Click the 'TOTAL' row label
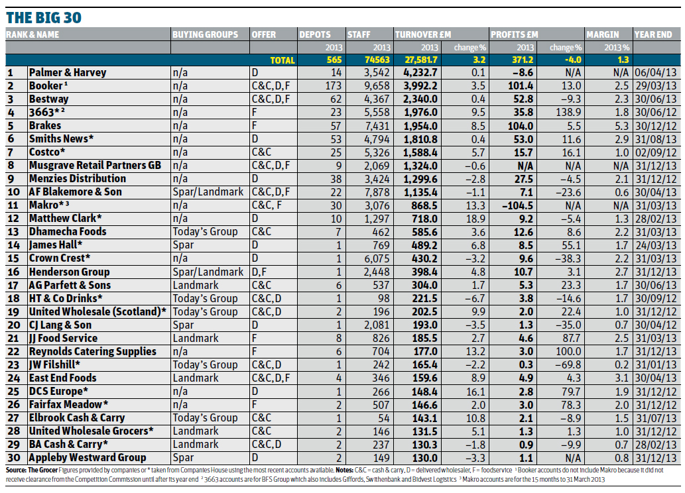This screenshot has height=493, width=685. tap(282, 60)
